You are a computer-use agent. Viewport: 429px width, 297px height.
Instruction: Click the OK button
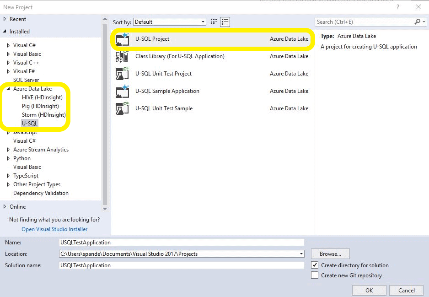click(369, 290)
